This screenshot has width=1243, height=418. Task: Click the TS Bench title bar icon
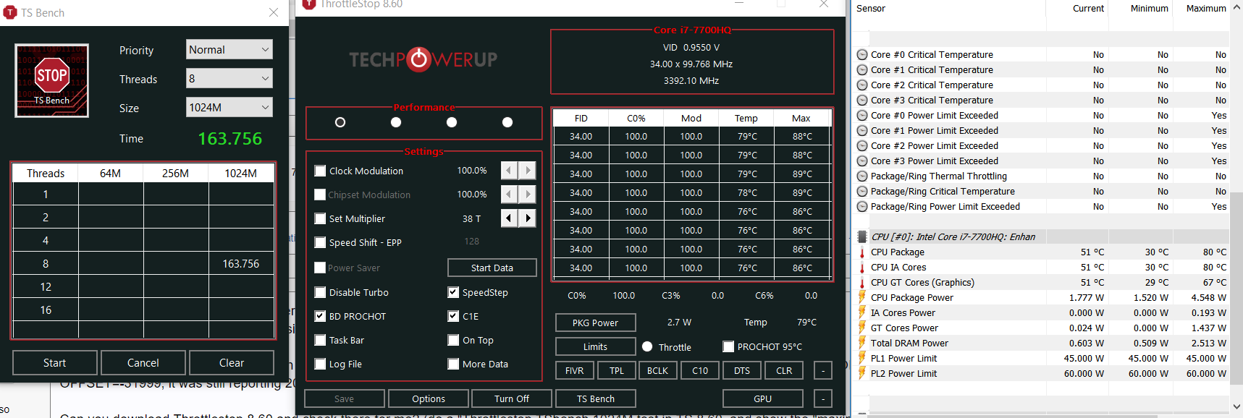tap(10, 12)
